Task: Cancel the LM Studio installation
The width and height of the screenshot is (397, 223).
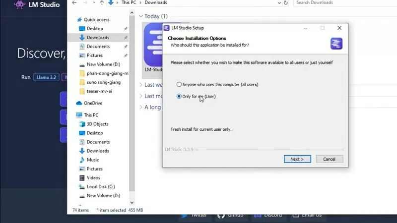Action: click(329, 159)
